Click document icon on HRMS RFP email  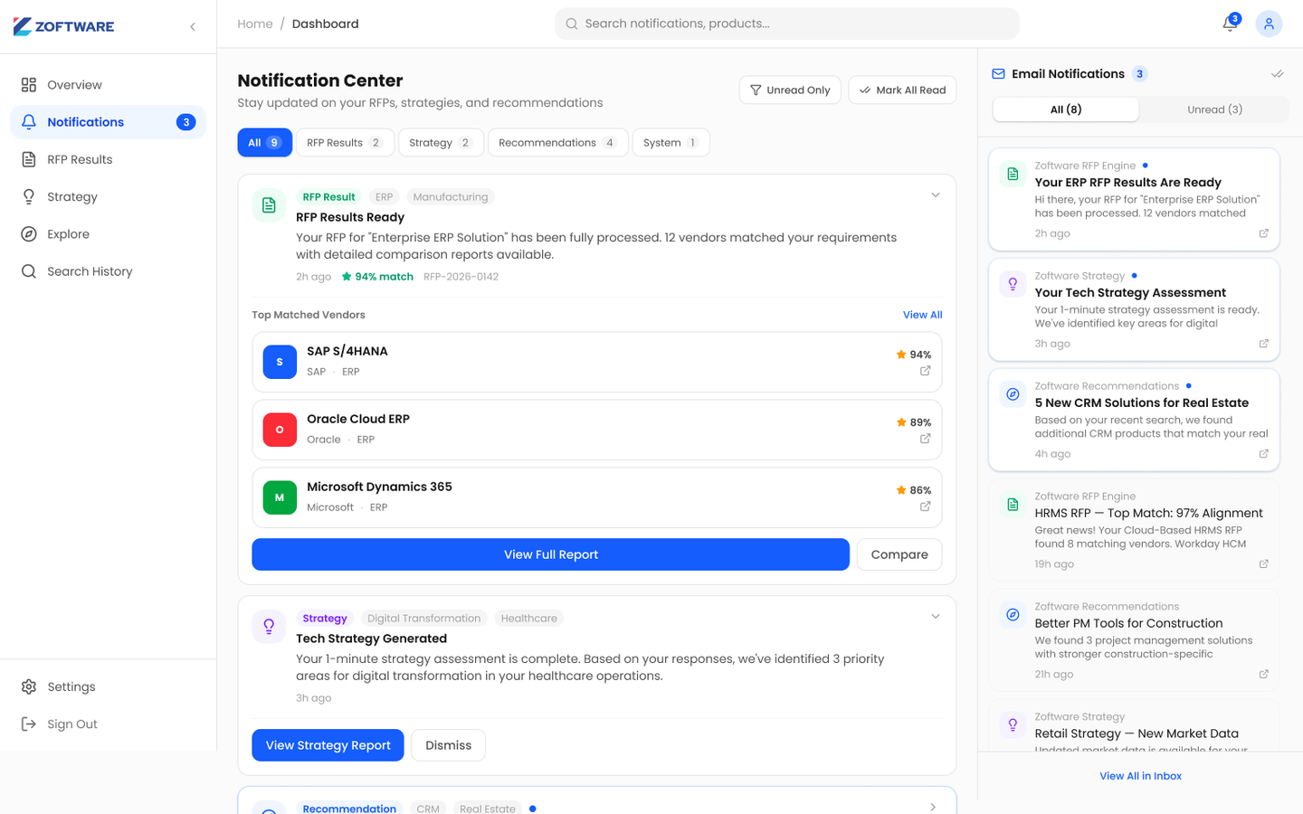point(1013,505)
